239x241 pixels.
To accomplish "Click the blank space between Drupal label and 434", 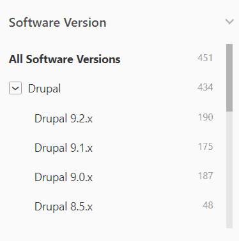I will coord(129,89).
